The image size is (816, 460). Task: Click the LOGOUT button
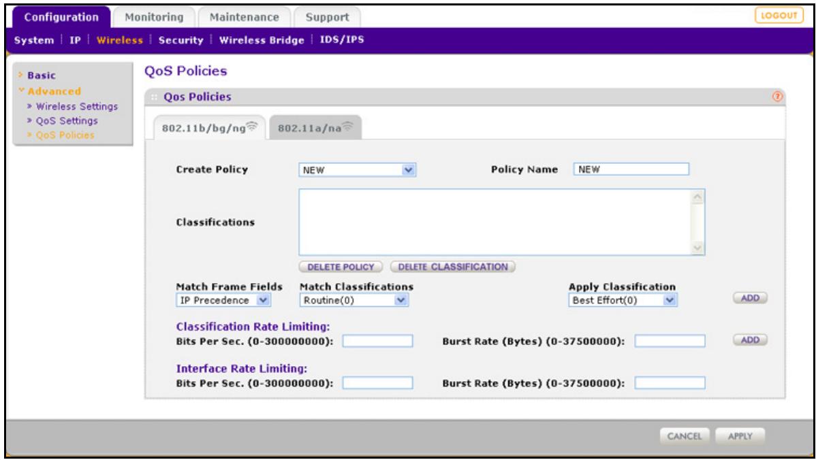click(779, 16)
